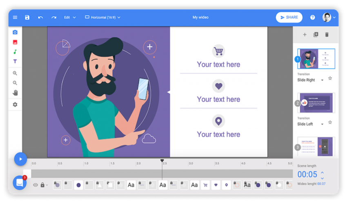Select the top-right plus circle graphic
Screen dimensions: 347x204
click(150, 47)
